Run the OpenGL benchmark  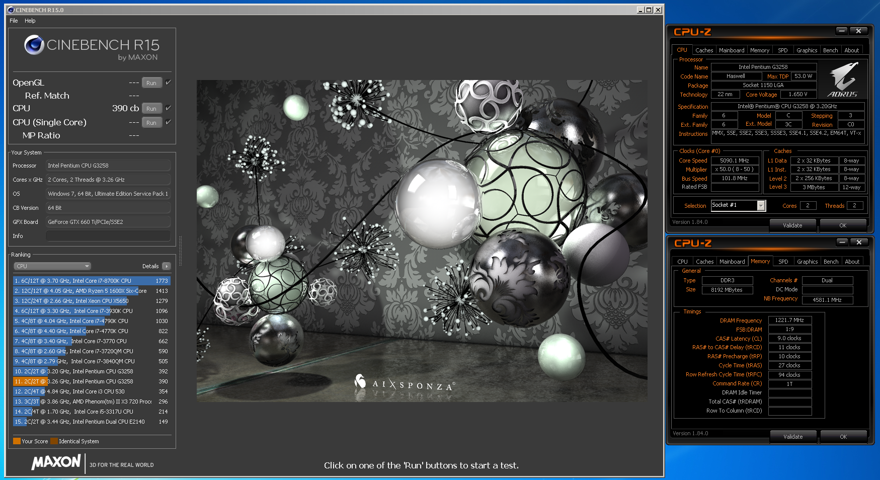[151, 83]
